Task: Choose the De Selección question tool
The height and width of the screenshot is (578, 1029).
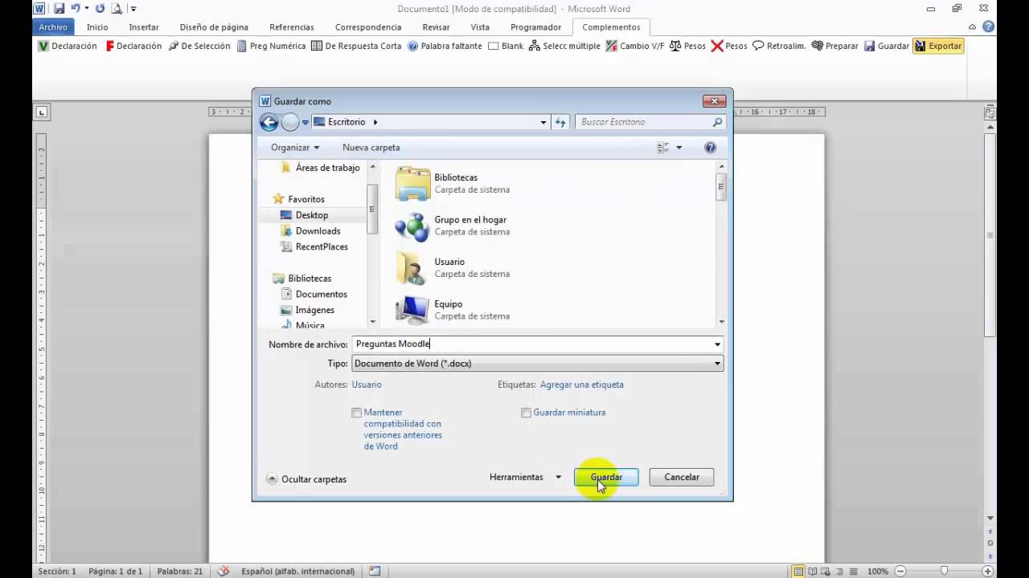Action: coord(199,46)
